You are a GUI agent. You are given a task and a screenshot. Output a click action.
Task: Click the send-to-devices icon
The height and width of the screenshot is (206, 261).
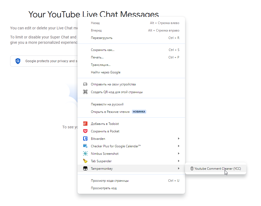click(85, 84)
